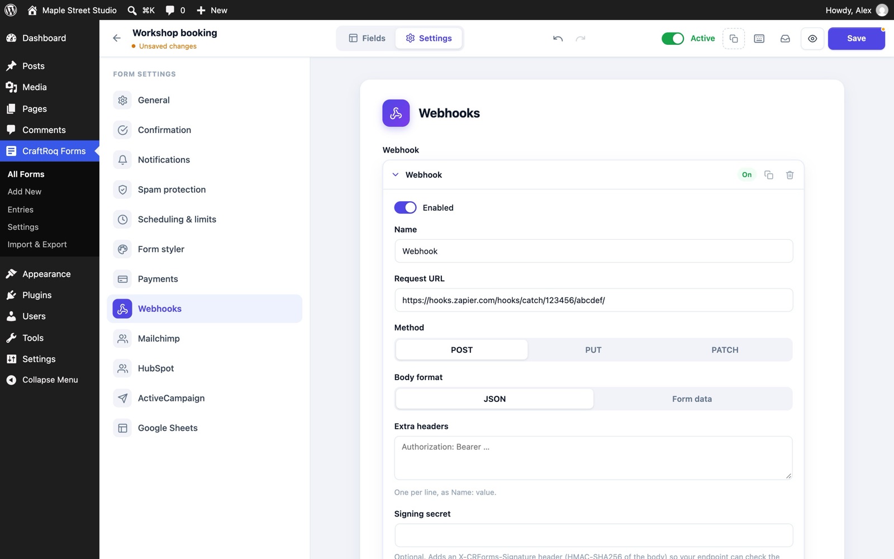Open Scheduling & limits settings
This screenshot has width=894, height=559.
pyautogui.click(x=205, y=219)
